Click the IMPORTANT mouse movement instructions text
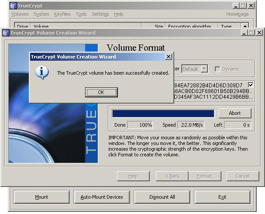 point(178,146)
